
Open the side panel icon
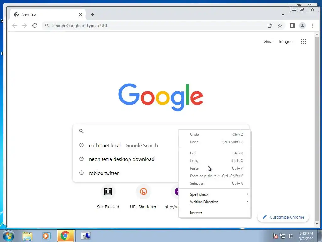point(292,26)
